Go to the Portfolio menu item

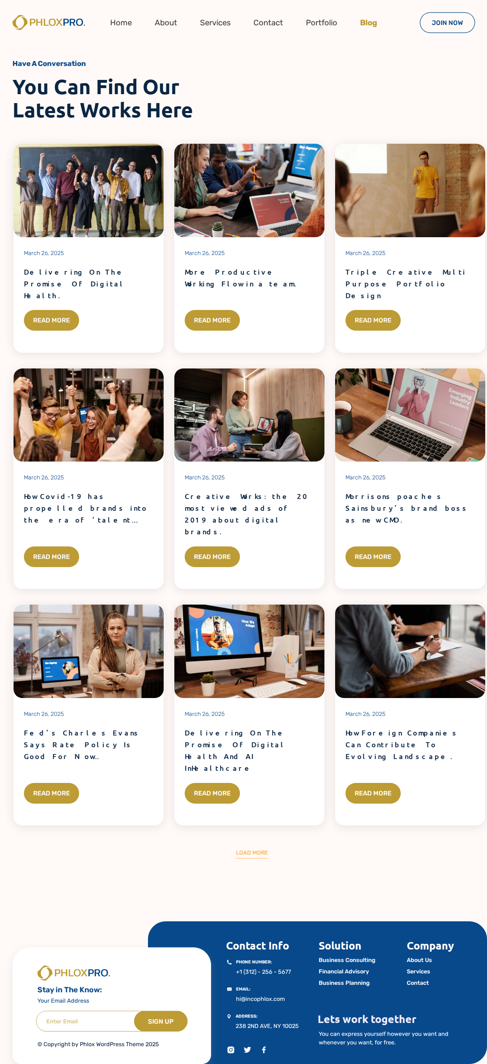click(x=321, y=23)
